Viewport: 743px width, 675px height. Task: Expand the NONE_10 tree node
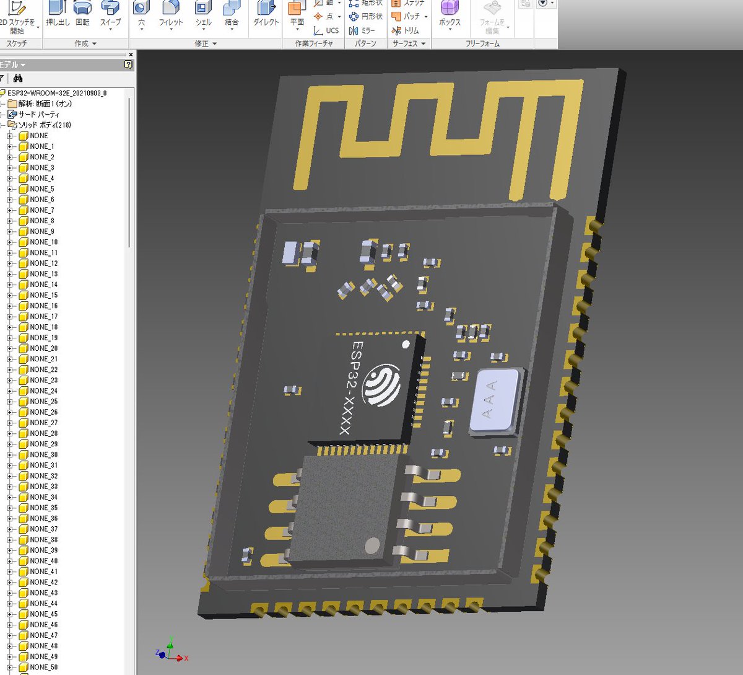click(10, 242)
